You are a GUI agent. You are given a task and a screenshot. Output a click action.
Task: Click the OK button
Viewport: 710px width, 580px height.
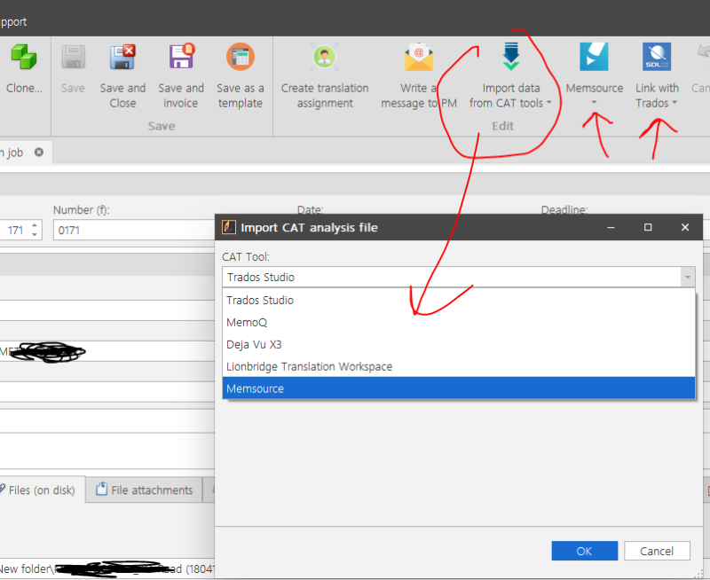coord(584,551)
